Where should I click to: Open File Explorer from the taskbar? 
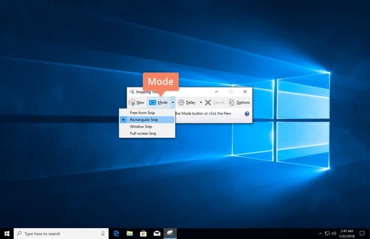(130, 234)
